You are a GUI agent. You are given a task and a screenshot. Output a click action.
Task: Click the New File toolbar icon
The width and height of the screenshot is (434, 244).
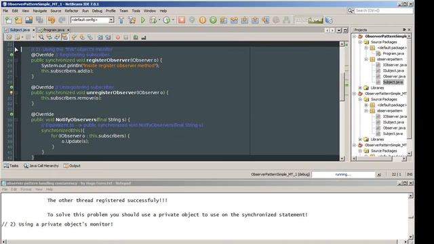[9, 20]
